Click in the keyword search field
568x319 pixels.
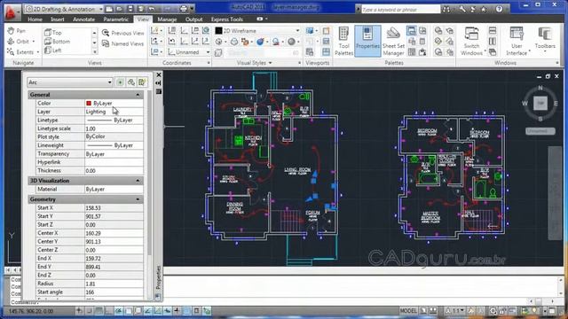point(400,10)
